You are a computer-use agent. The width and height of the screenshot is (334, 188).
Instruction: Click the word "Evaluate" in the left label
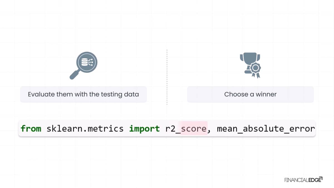tap(41, 94)
